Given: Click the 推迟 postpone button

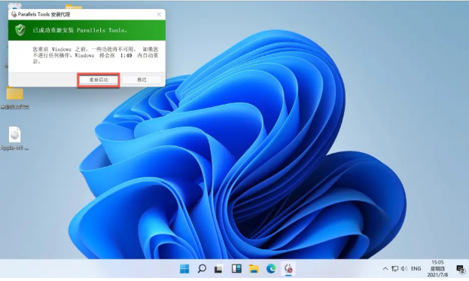Looking at the screenshot, I should coord(142,80).
